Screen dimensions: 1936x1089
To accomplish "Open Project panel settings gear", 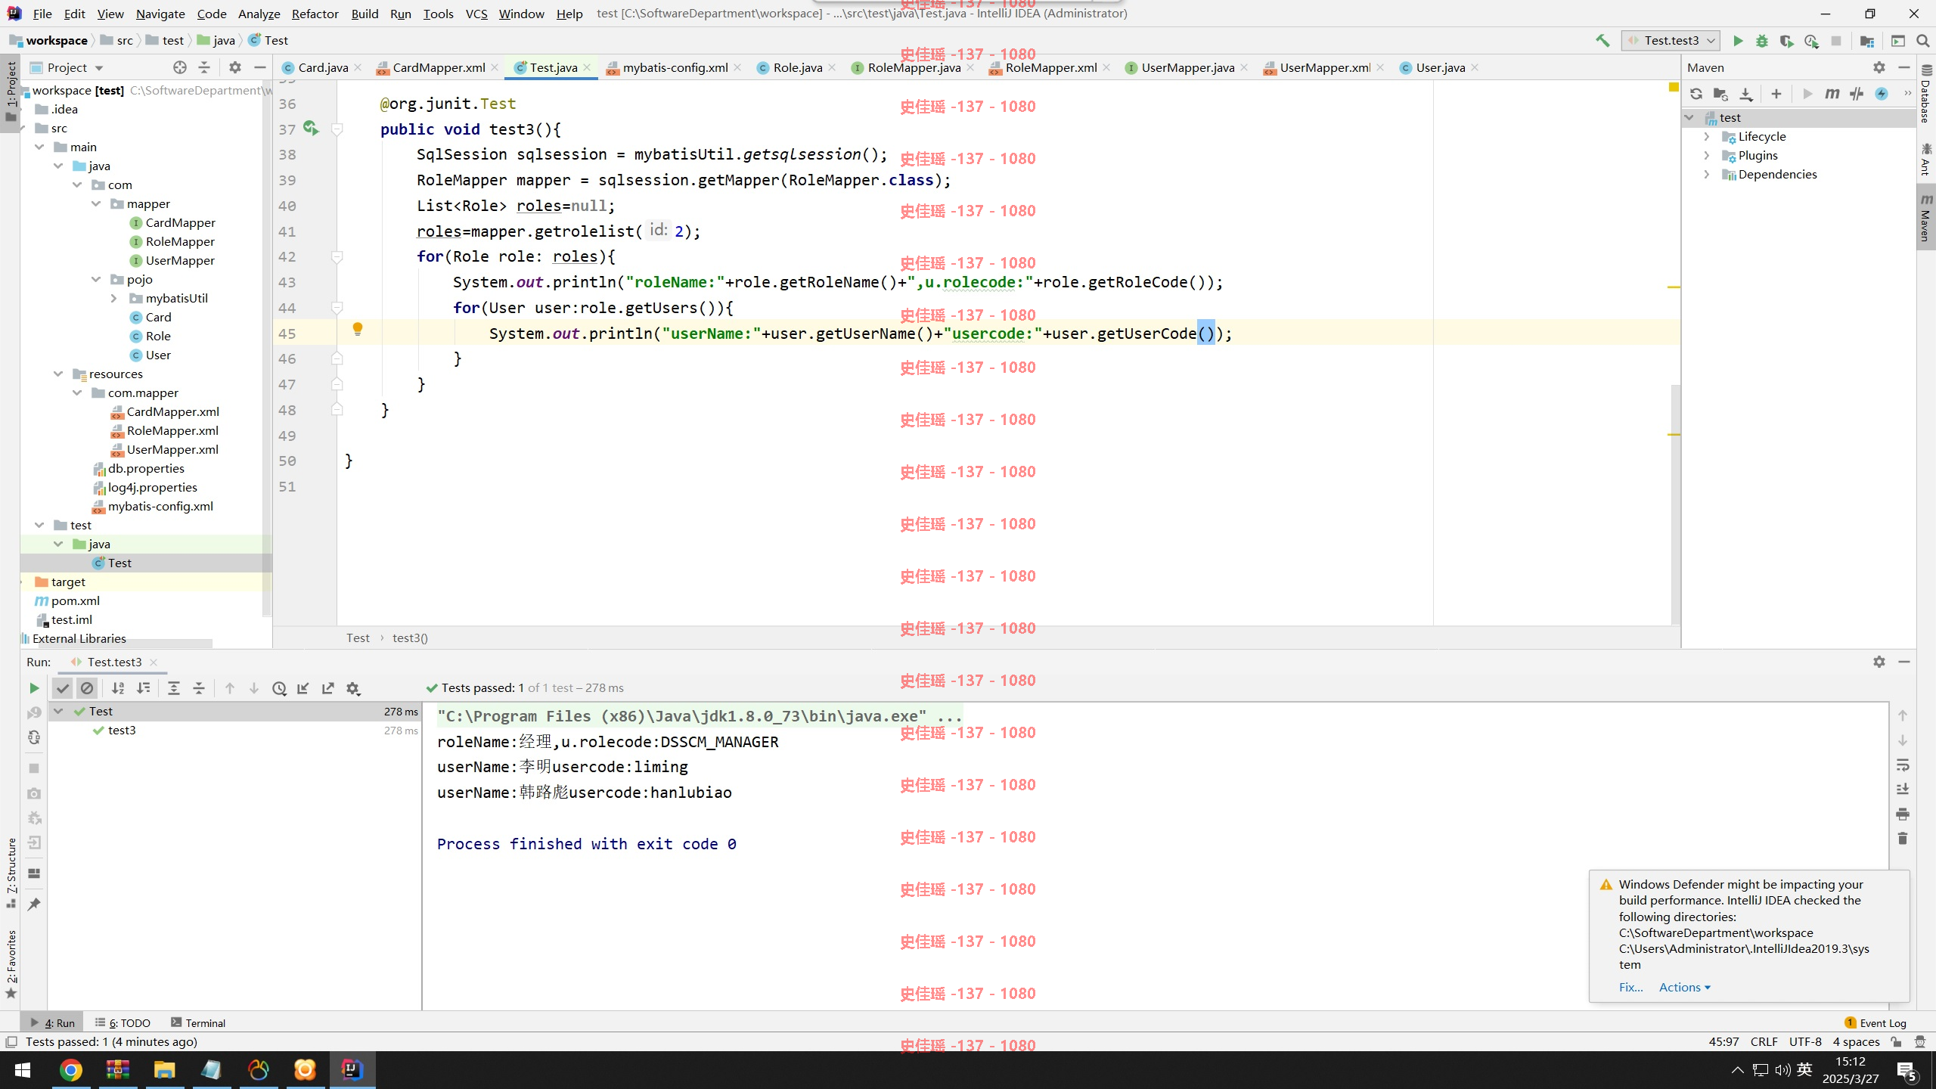I will [235, 67].
